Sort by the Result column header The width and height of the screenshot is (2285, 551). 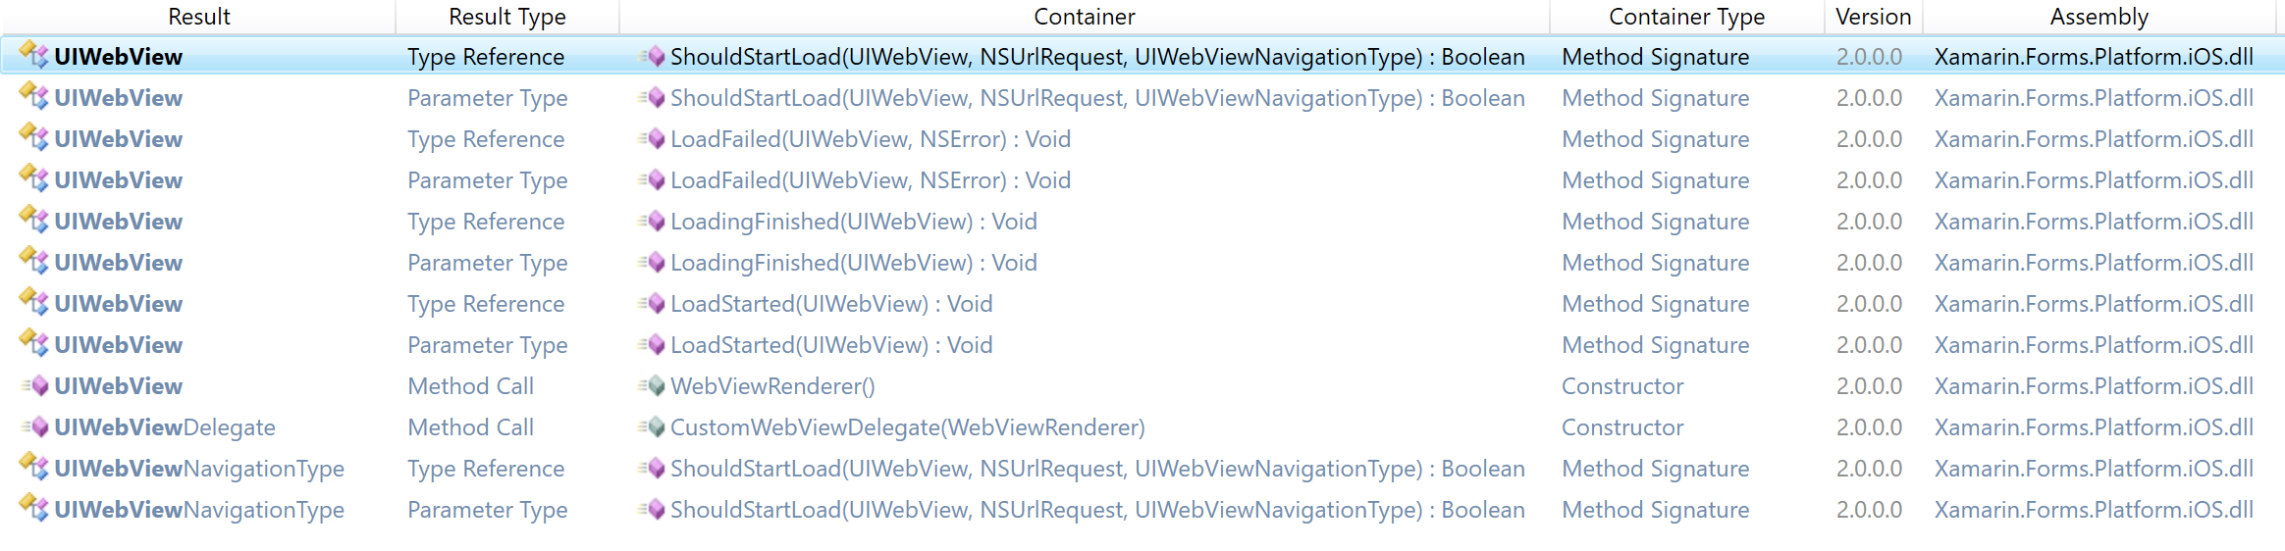coord(199,17)
